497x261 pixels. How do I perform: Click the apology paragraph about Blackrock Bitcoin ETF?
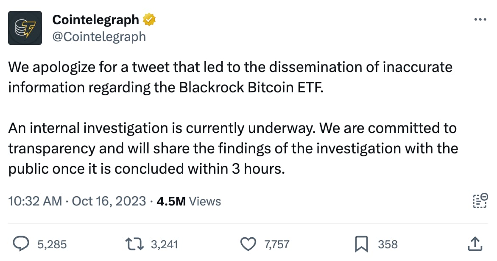(x=230, y=77)
